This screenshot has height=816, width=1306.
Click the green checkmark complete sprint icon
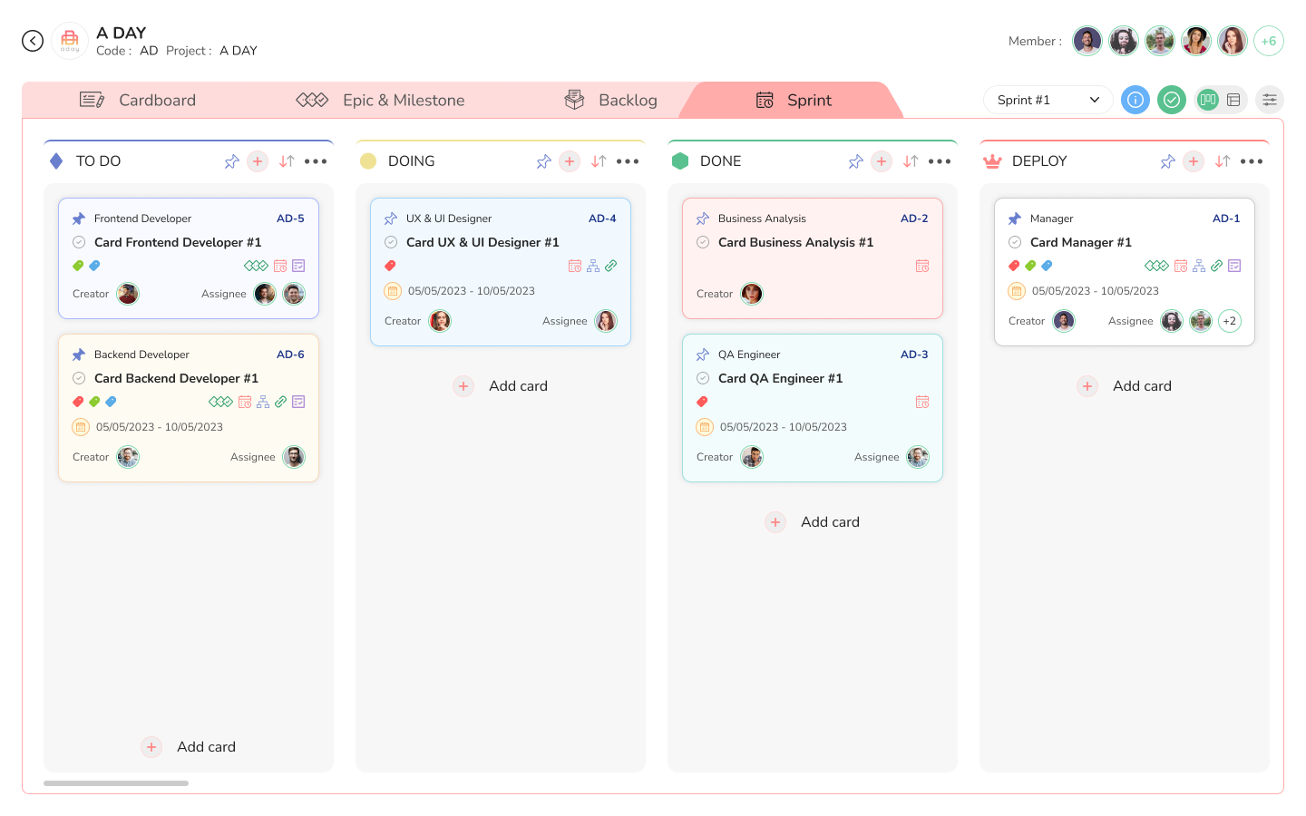1172,100
